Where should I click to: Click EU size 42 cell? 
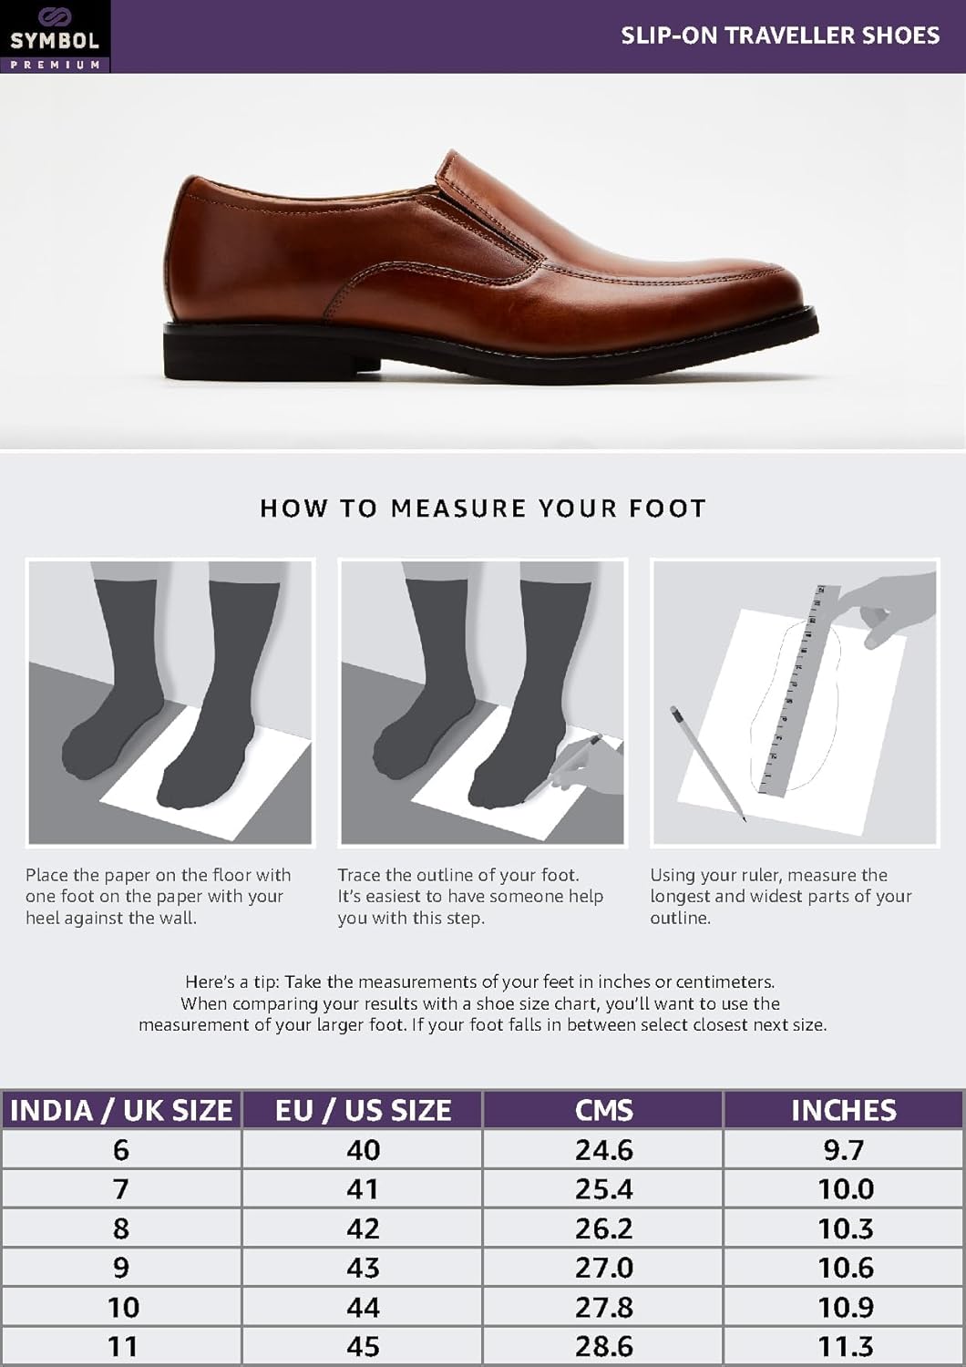(x=363, y=1228)
